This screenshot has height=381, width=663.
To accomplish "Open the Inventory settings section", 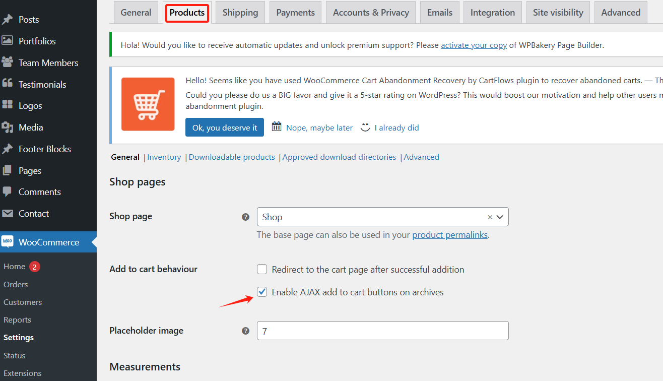I will pyautogui.click(x=164, y=157).
